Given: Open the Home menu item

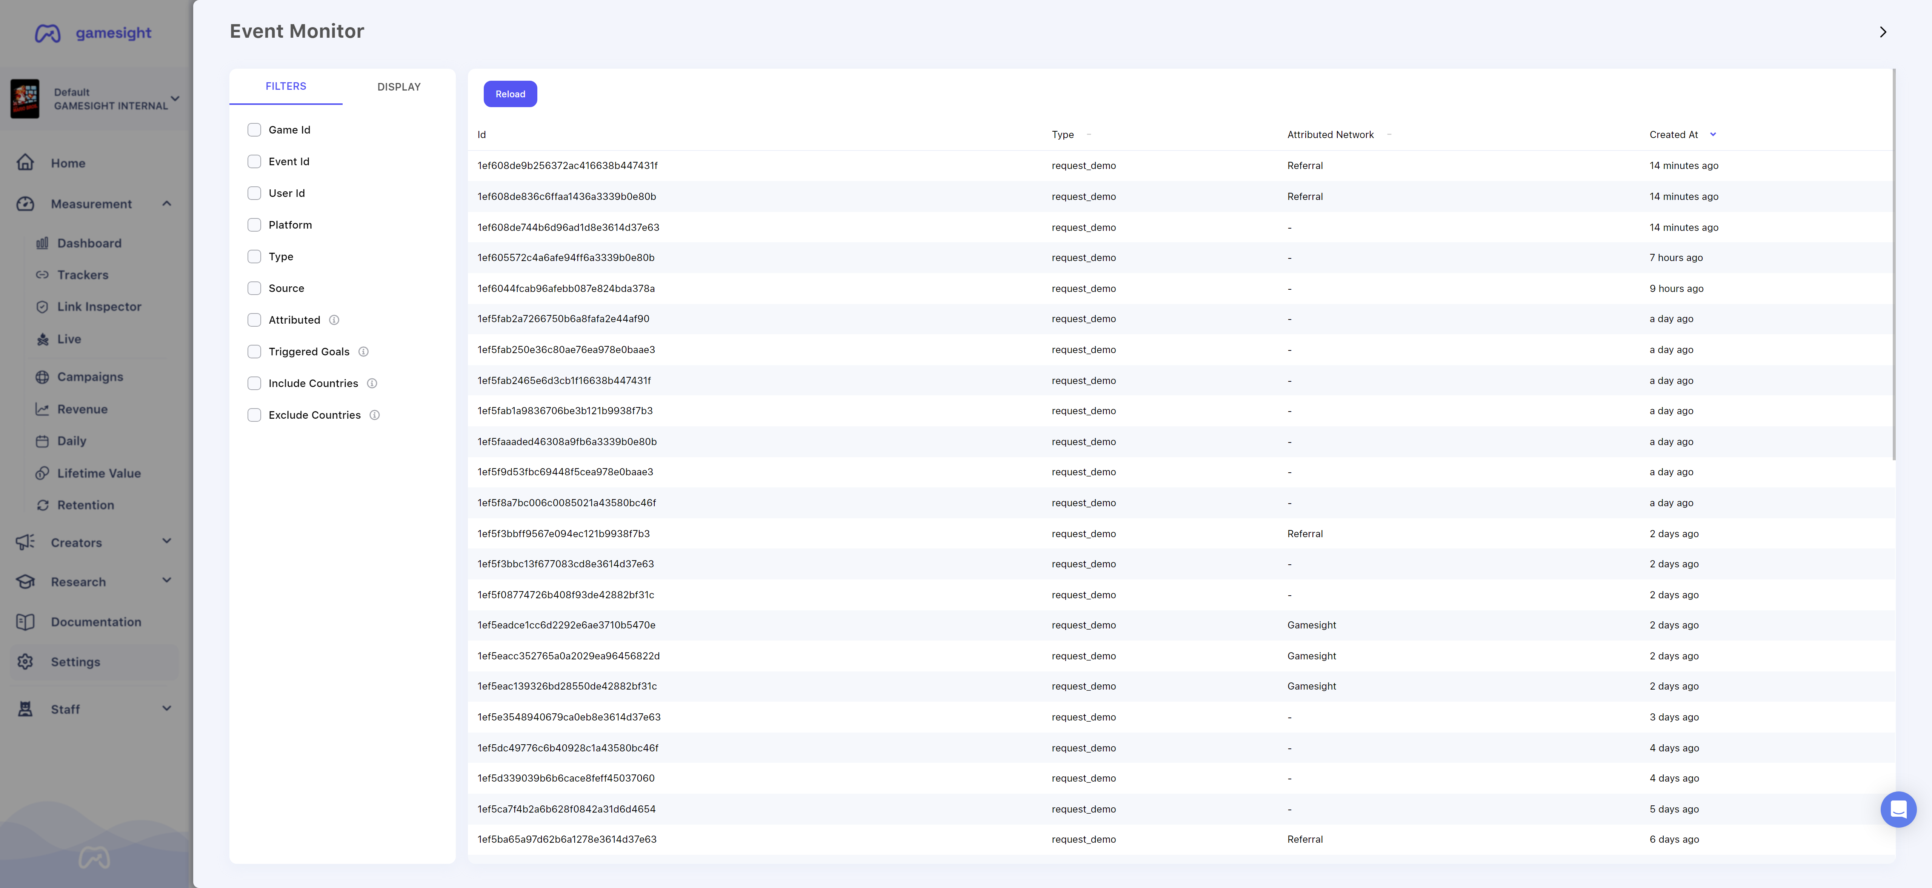Looking at the screenshot, I should pyautogui.click(x=68, y=163).
